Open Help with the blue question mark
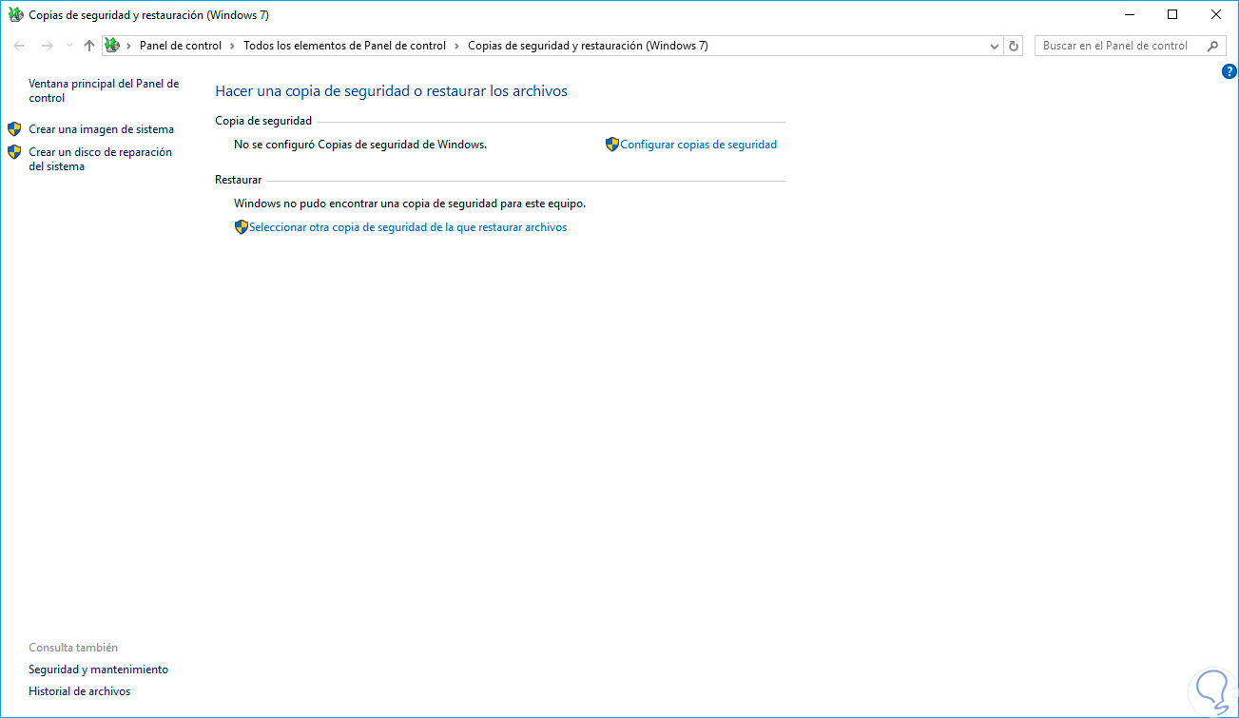Viewport: 1239px width, 718px height. click(1229, 71)
